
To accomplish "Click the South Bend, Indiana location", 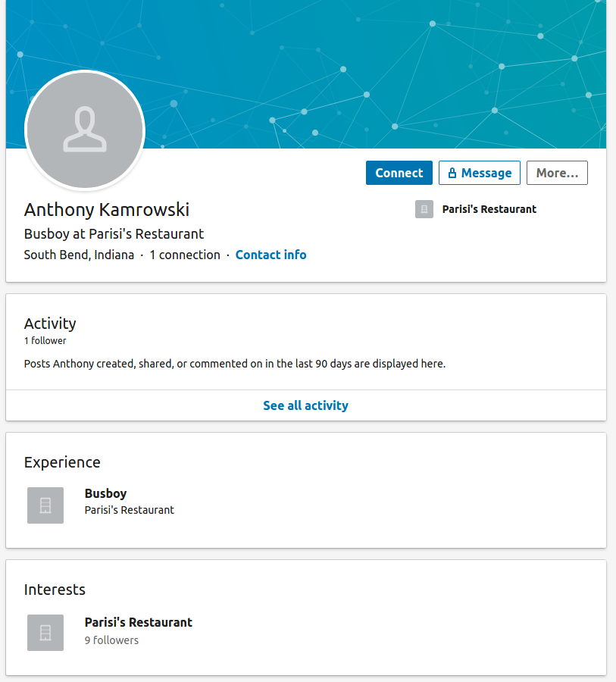I will 79,255.
